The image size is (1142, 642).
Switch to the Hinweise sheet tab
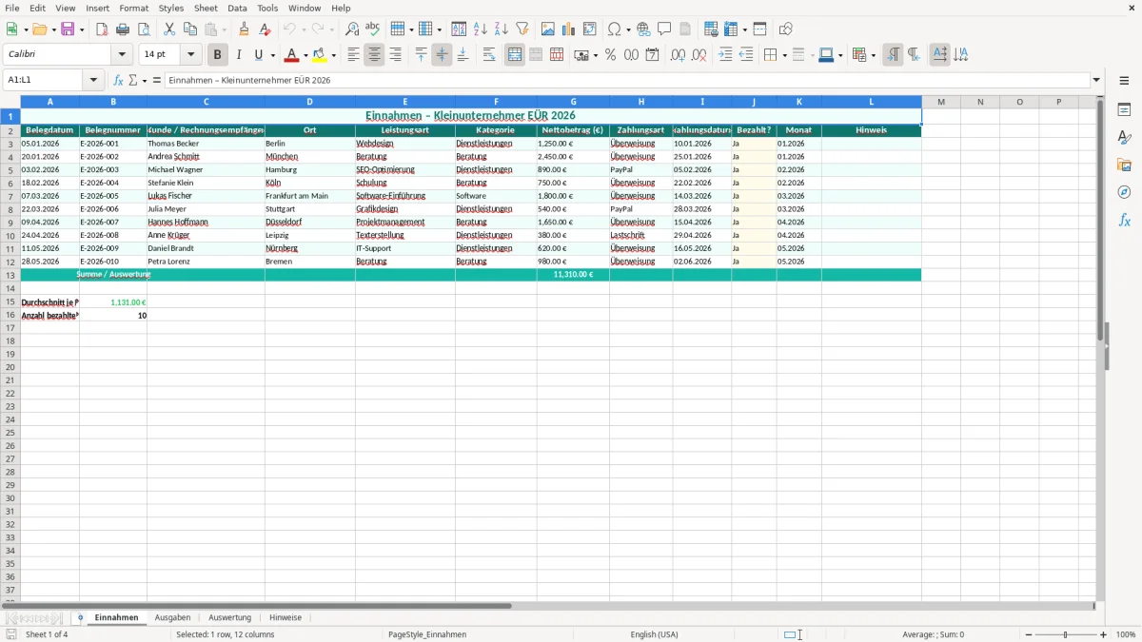[285, 617]
